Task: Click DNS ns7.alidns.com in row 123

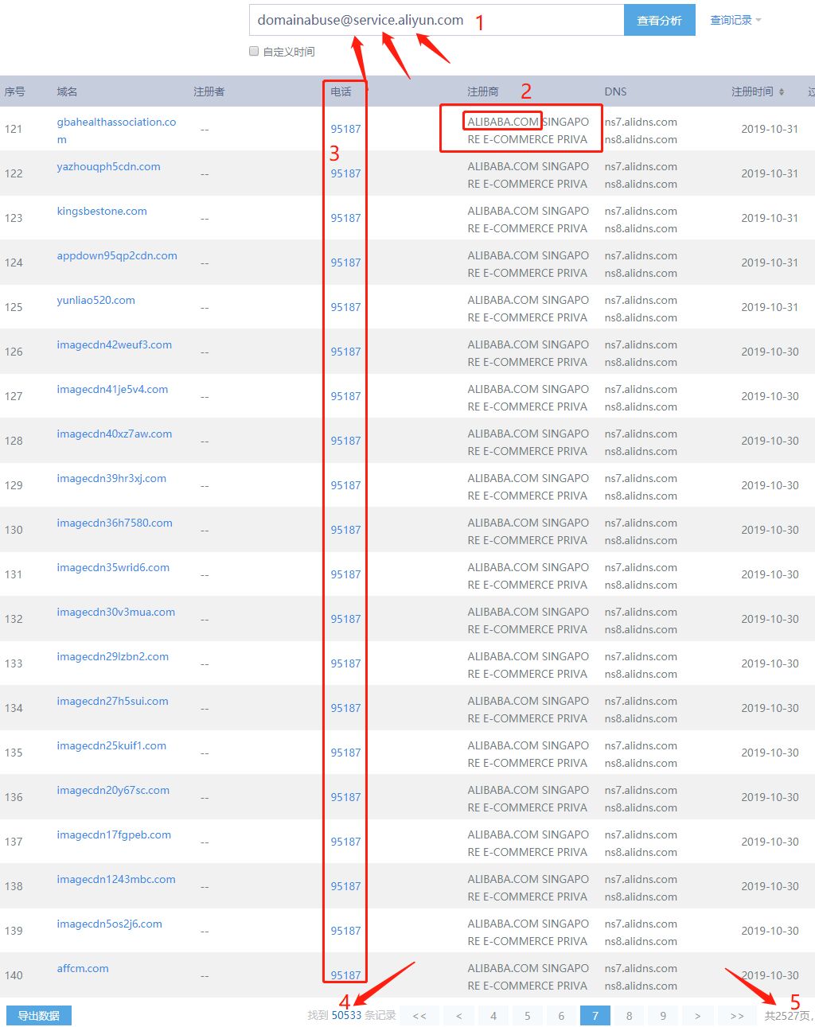Action: coord(641,211)
